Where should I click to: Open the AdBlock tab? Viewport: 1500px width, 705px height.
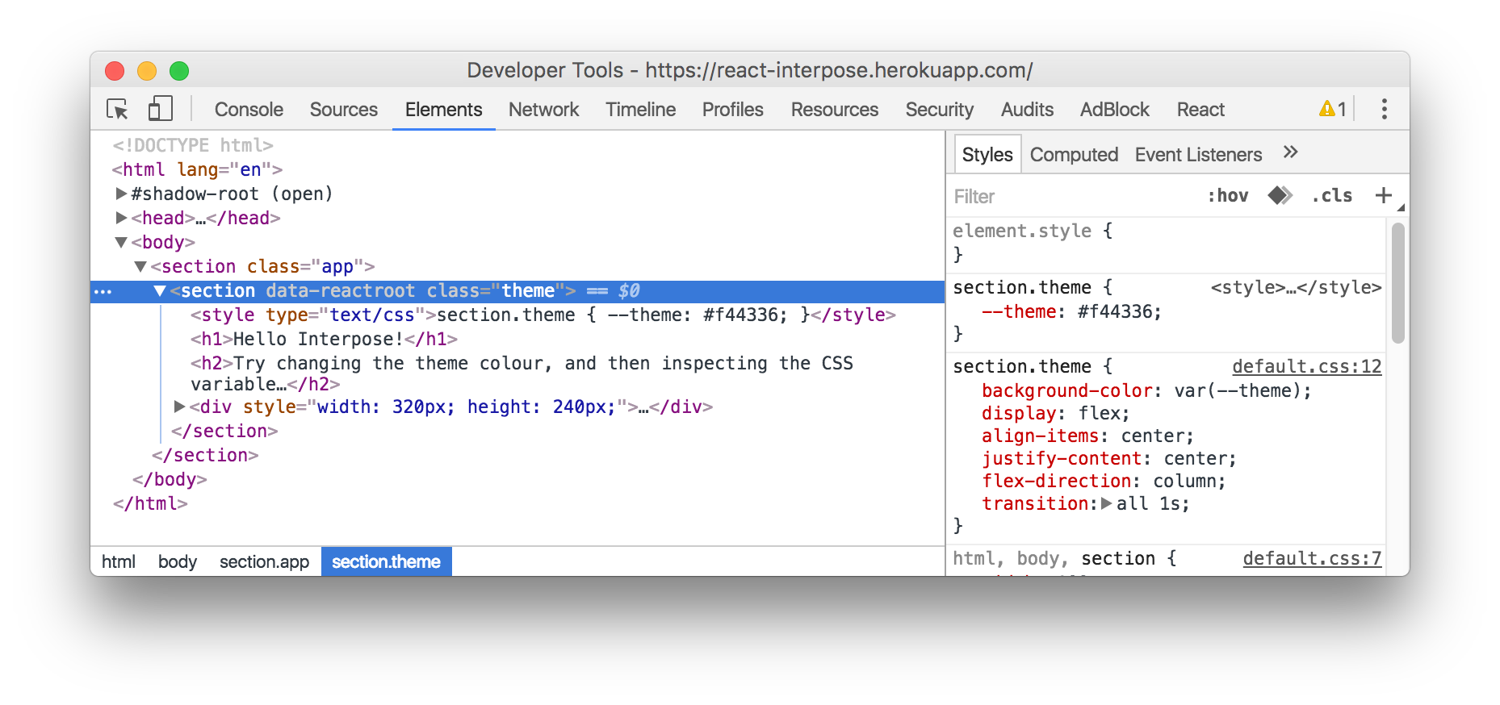click(1114, 109)
